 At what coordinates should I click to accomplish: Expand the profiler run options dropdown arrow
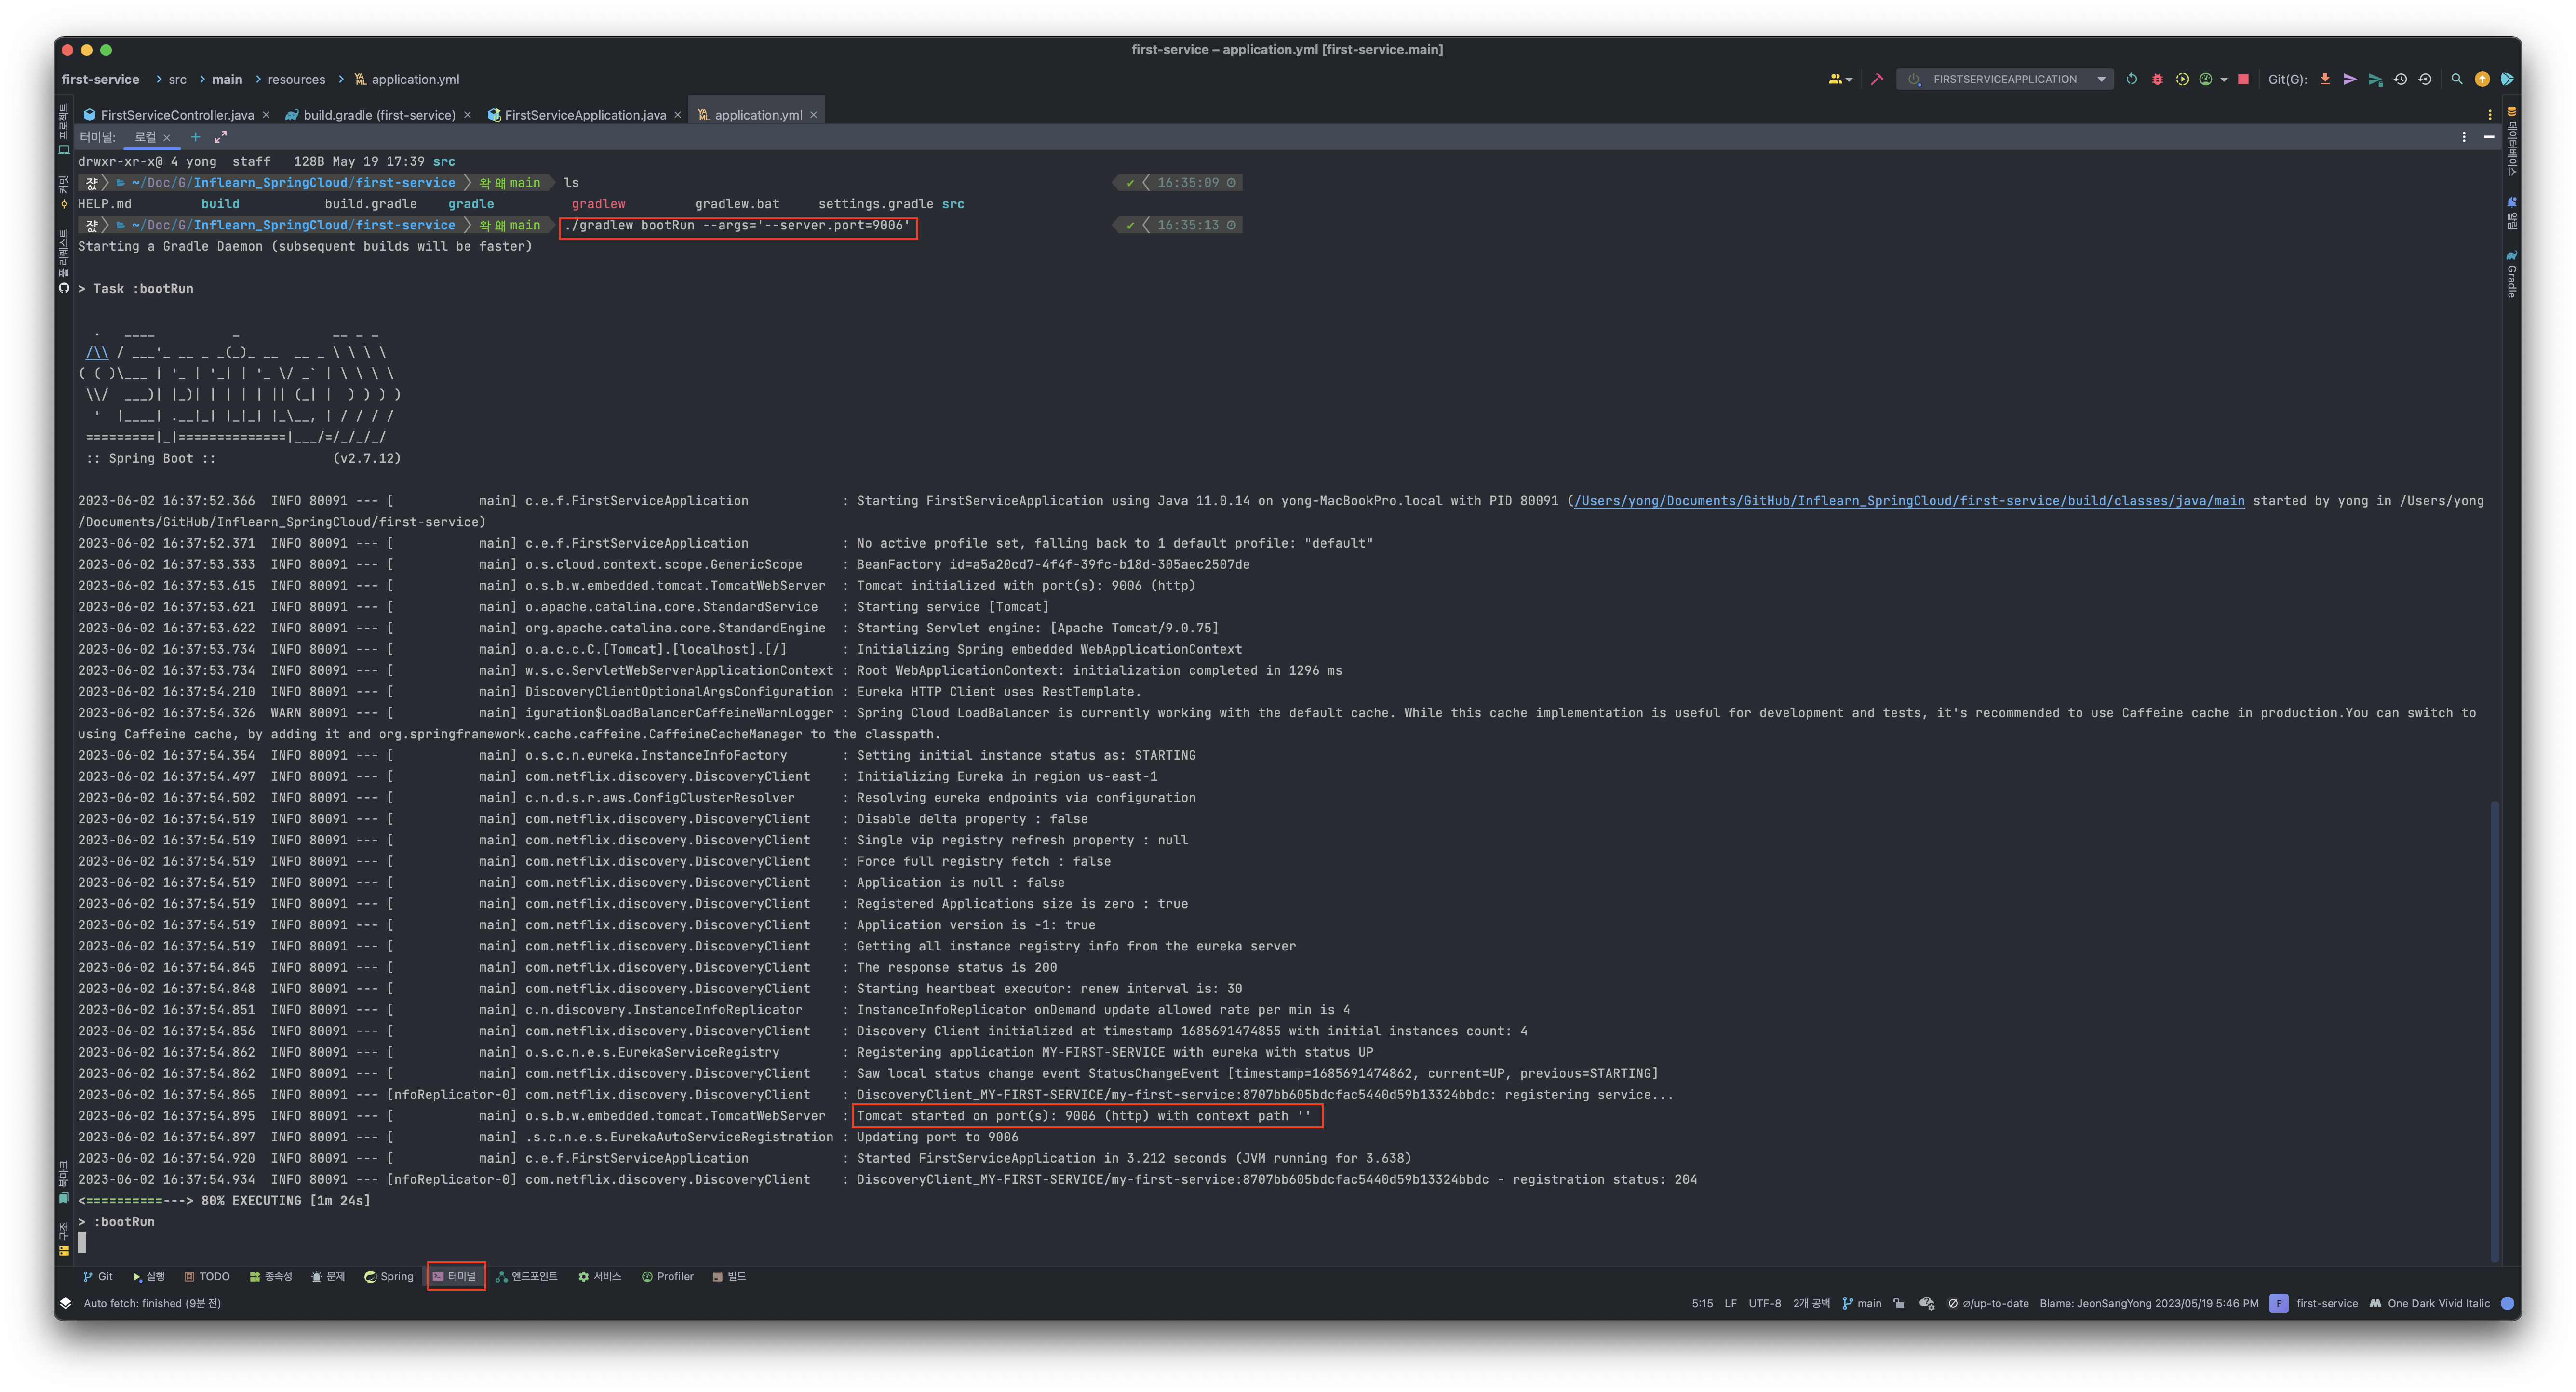pos(2223,79)
